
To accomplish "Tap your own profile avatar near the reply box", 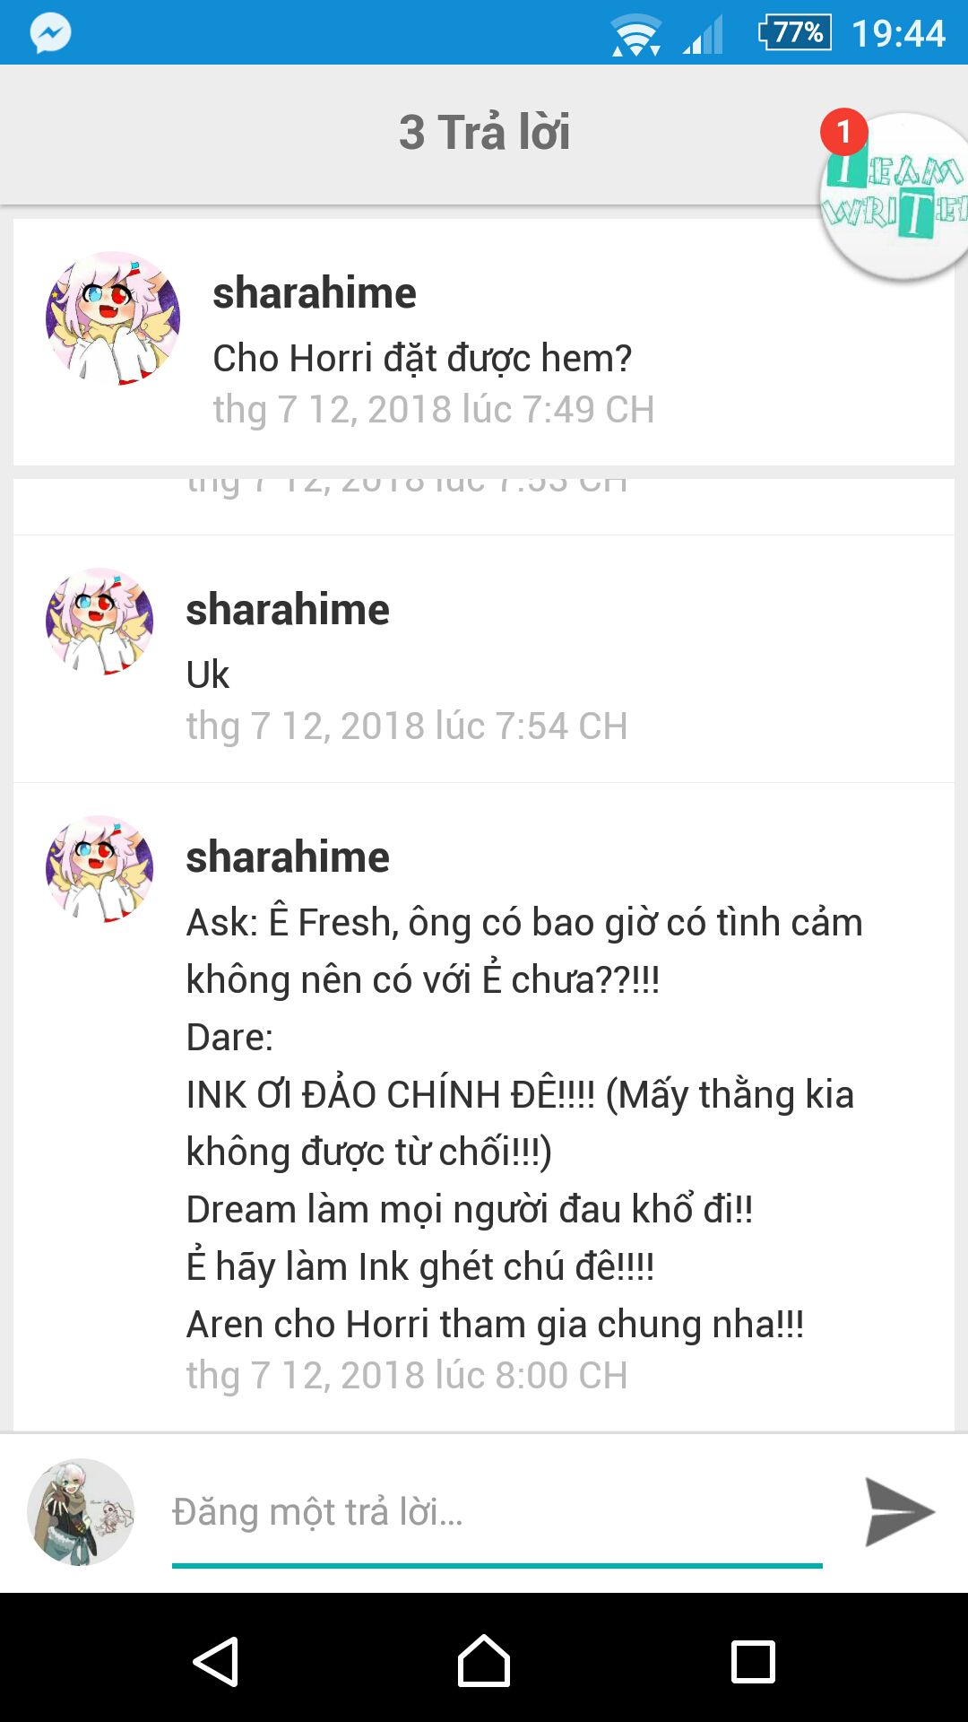I will [81, 1512].
